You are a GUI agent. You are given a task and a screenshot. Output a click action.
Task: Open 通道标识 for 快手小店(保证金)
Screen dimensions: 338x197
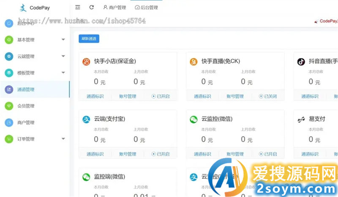(x=95, y=97)
